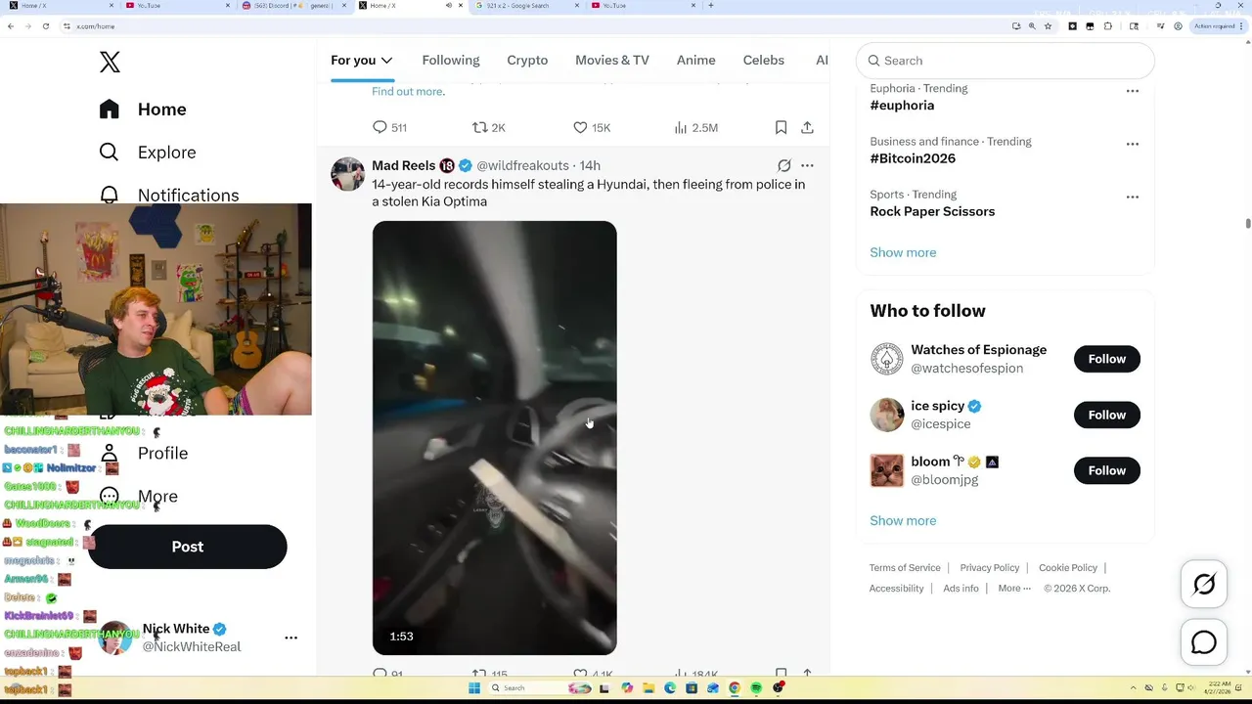The height and width of the screenshot is (704, 1252).
Task: Click the page vertical scrollbar thumb
Action: point(1248,224)
